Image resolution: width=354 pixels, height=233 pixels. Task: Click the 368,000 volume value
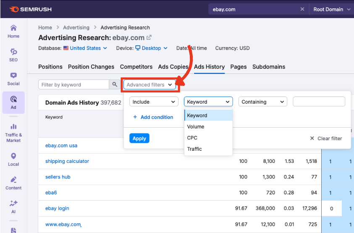click(x=265, y=208)
